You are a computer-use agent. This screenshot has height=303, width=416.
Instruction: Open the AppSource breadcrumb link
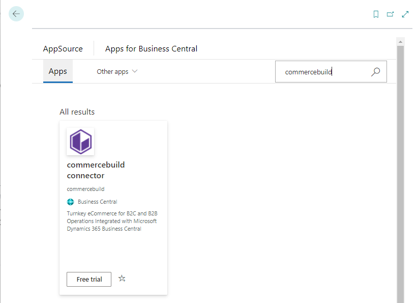[x=63, y=48]
